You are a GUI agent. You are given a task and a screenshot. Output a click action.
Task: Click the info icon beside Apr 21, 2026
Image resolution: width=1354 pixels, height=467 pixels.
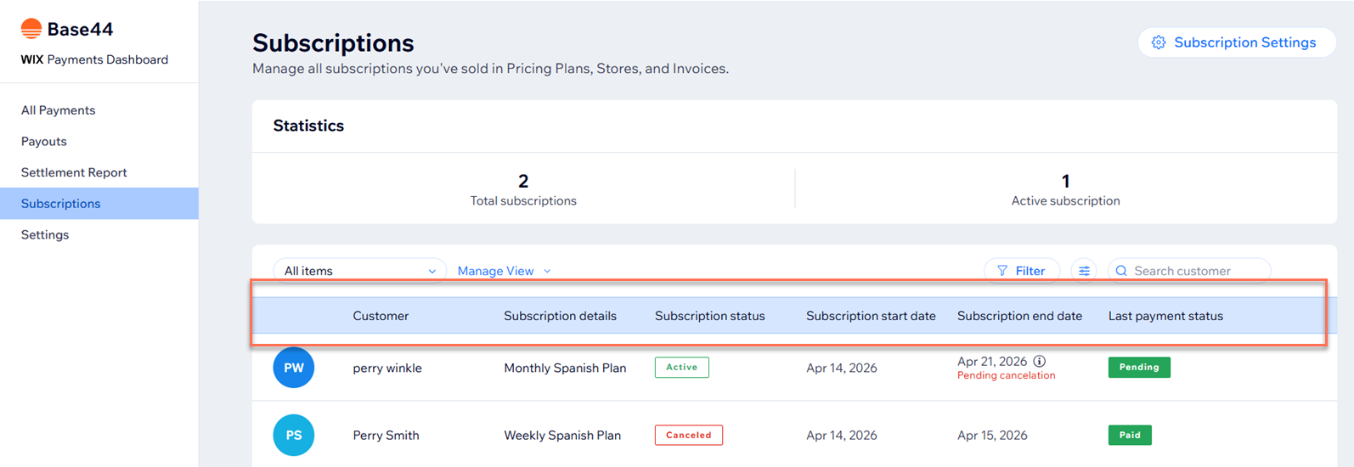(x=1039, y=361)
